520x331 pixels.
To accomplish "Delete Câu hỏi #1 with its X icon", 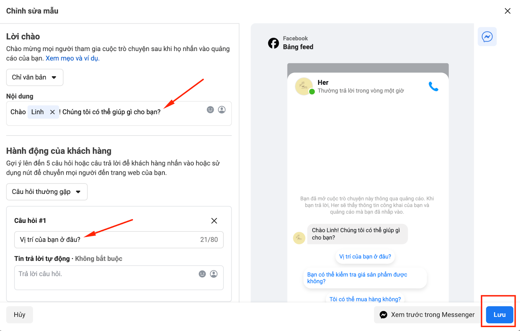I will pyautogui.click(x=214, y=221).
